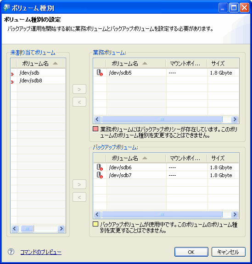Click the scrollbar thumb in unassigned volumes list
This screenshot has height=264, width=252.
pyautogui.click(x=27, y=228)
